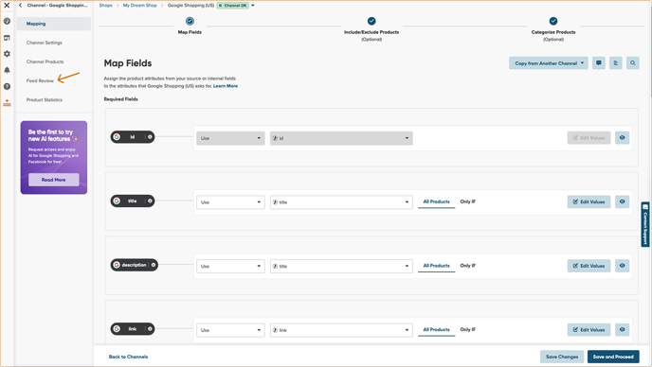Click Edit Values in the description row
Viewport: 652px width, 367px height.
[589, 266]
